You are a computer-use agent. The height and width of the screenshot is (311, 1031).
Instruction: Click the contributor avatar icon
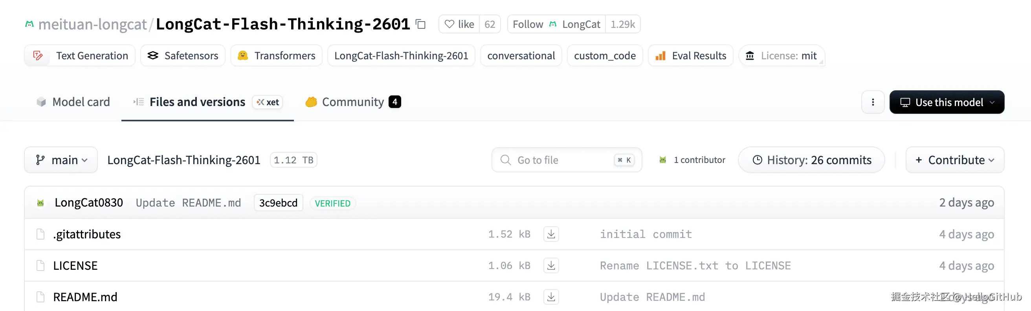click(662, 160)
